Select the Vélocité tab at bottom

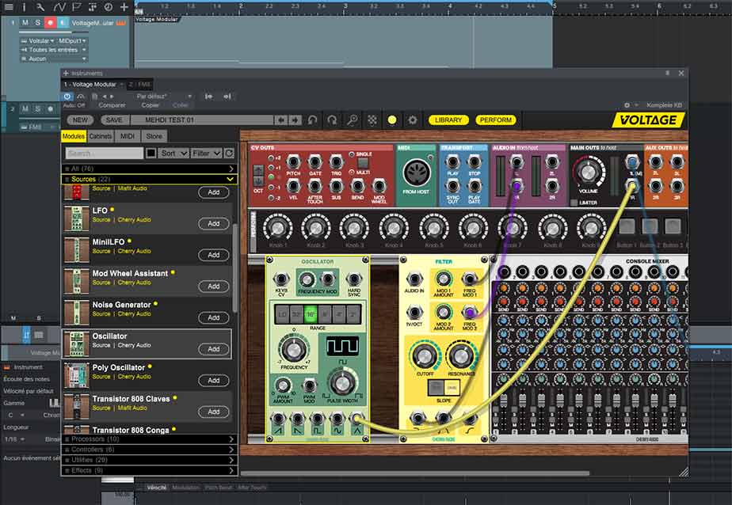coord(156,488)
